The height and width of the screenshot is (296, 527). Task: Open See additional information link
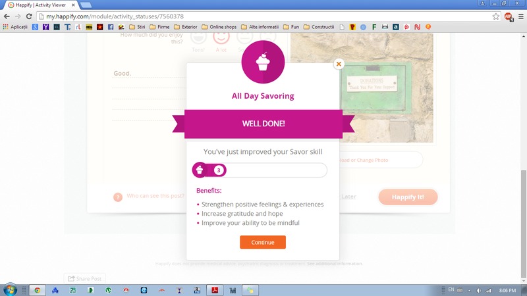pyautogui.click(x=335, y=264)
